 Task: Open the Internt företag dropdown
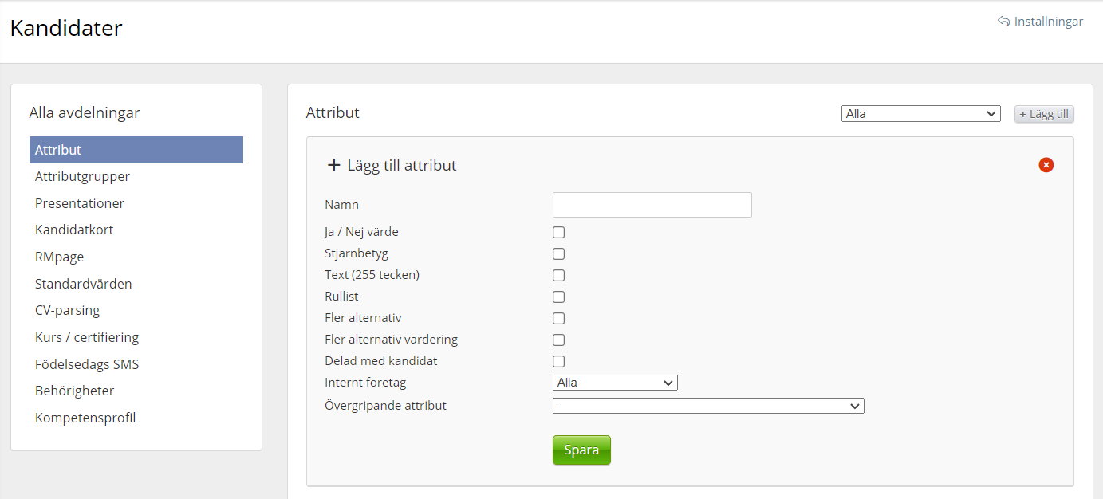coord(615,383)
